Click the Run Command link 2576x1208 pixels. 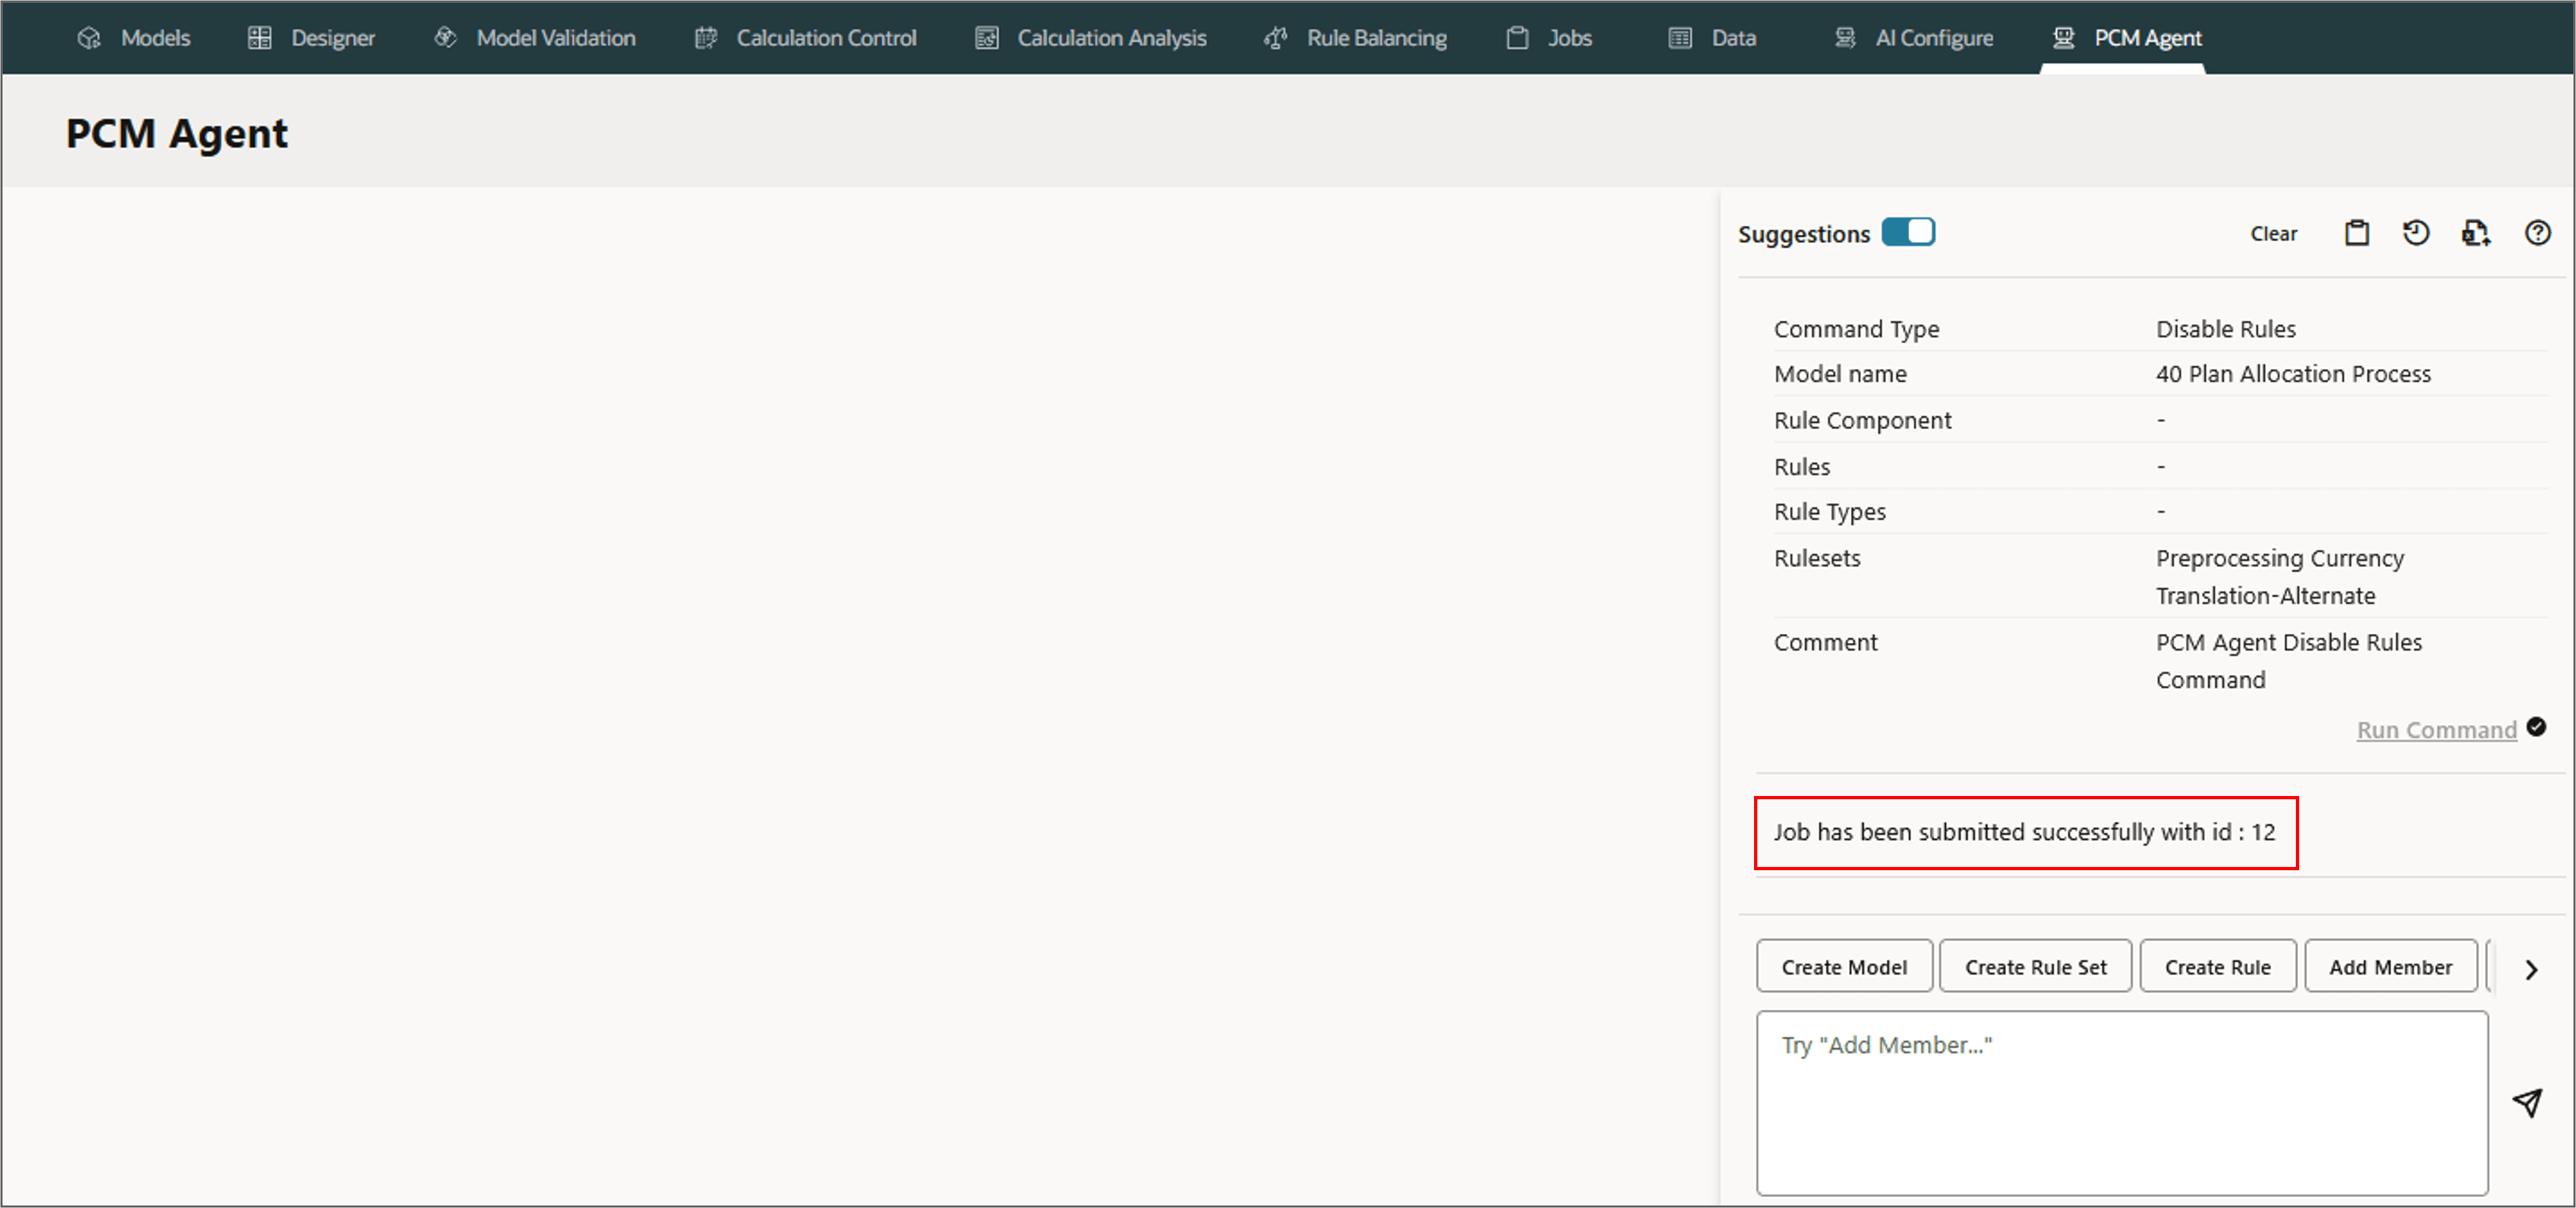pos(2436,730)
